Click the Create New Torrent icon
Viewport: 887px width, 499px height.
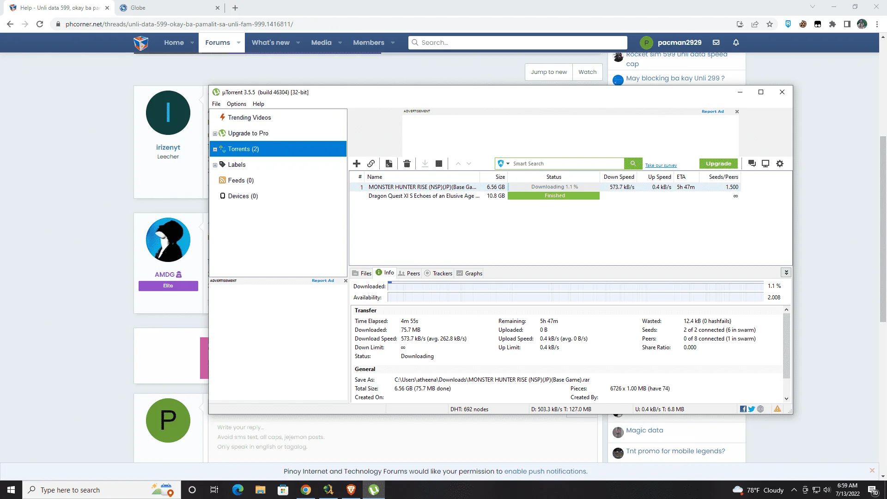(389, 164)
